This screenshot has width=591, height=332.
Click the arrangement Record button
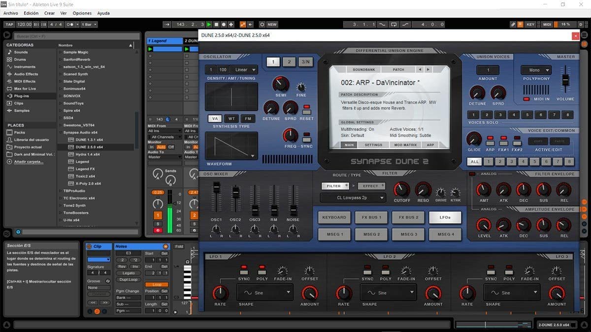224,24
